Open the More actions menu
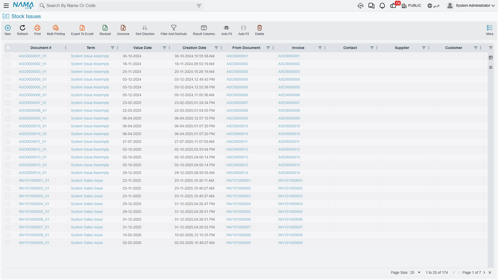498x280 pixels. click(490, 30)
